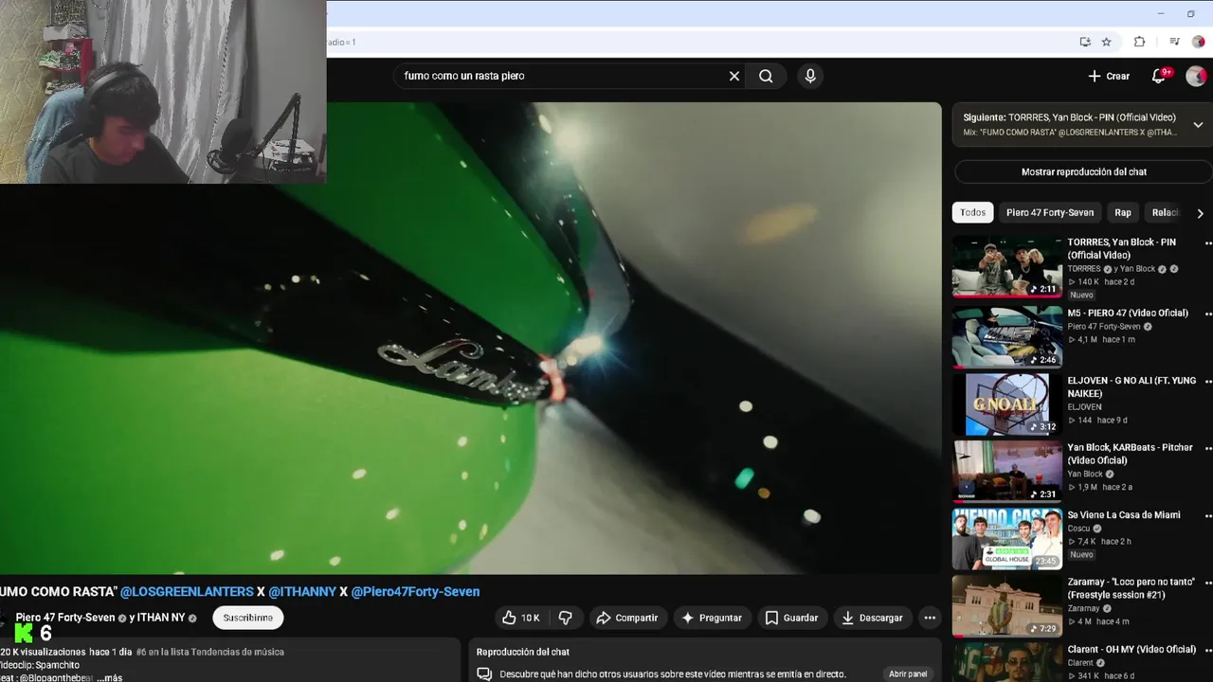
Task: Open browser media controls icon
Action: [x=1174, y=42]
